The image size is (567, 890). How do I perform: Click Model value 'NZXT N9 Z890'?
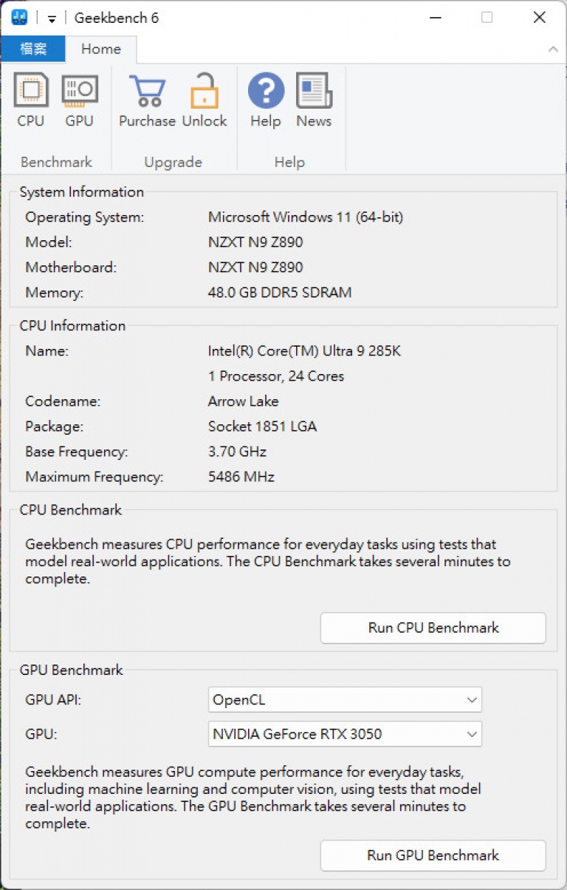tap(255, 242)
